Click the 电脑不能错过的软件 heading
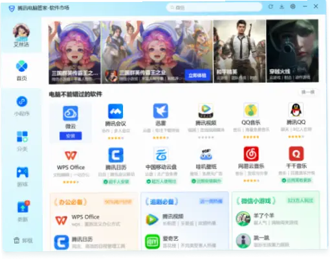Image resolution: width=330 pixels, height=259 pixels. 76,94
